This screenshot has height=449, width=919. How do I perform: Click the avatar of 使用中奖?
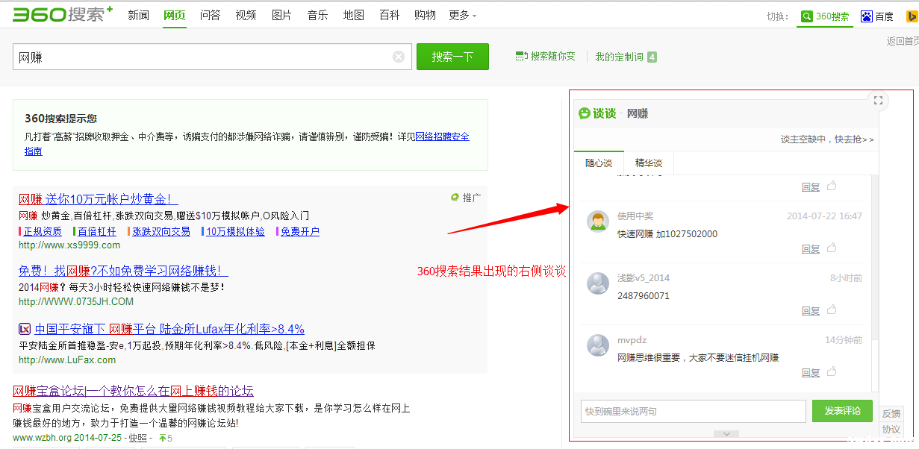[x=598, y=221]
